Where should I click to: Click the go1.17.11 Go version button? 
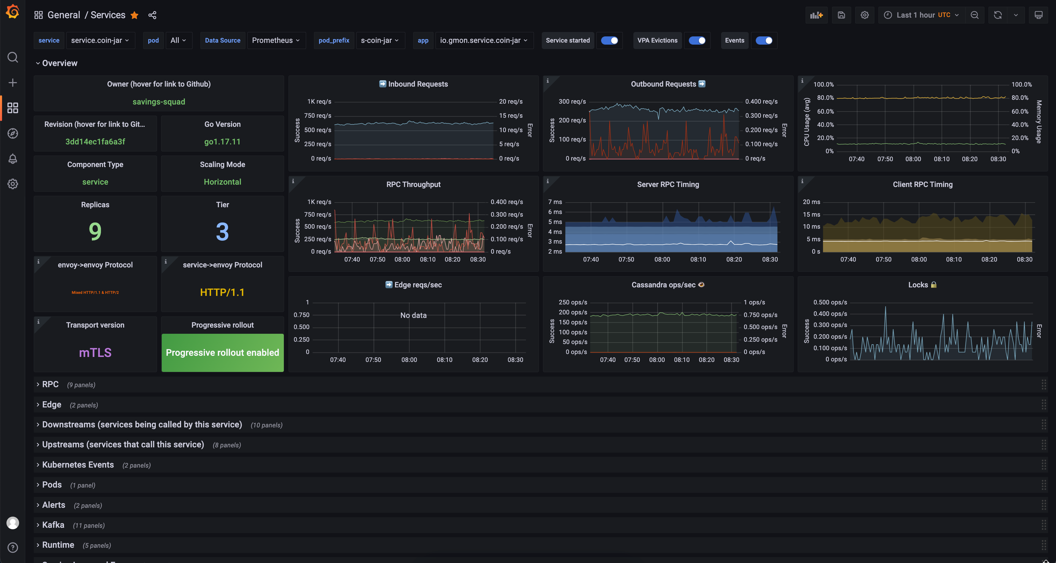coord(222,142)
